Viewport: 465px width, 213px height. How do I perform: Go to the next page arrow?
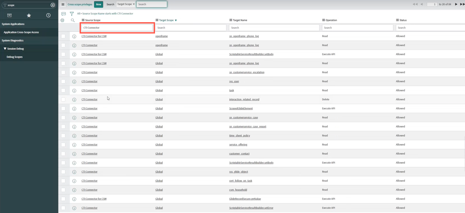[456, 4]
